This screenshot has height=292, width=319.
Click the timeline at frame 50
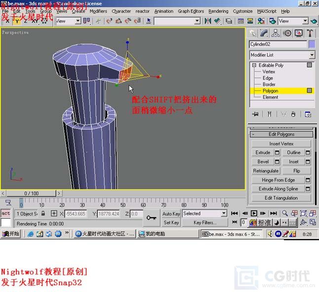tap(123, 202)
